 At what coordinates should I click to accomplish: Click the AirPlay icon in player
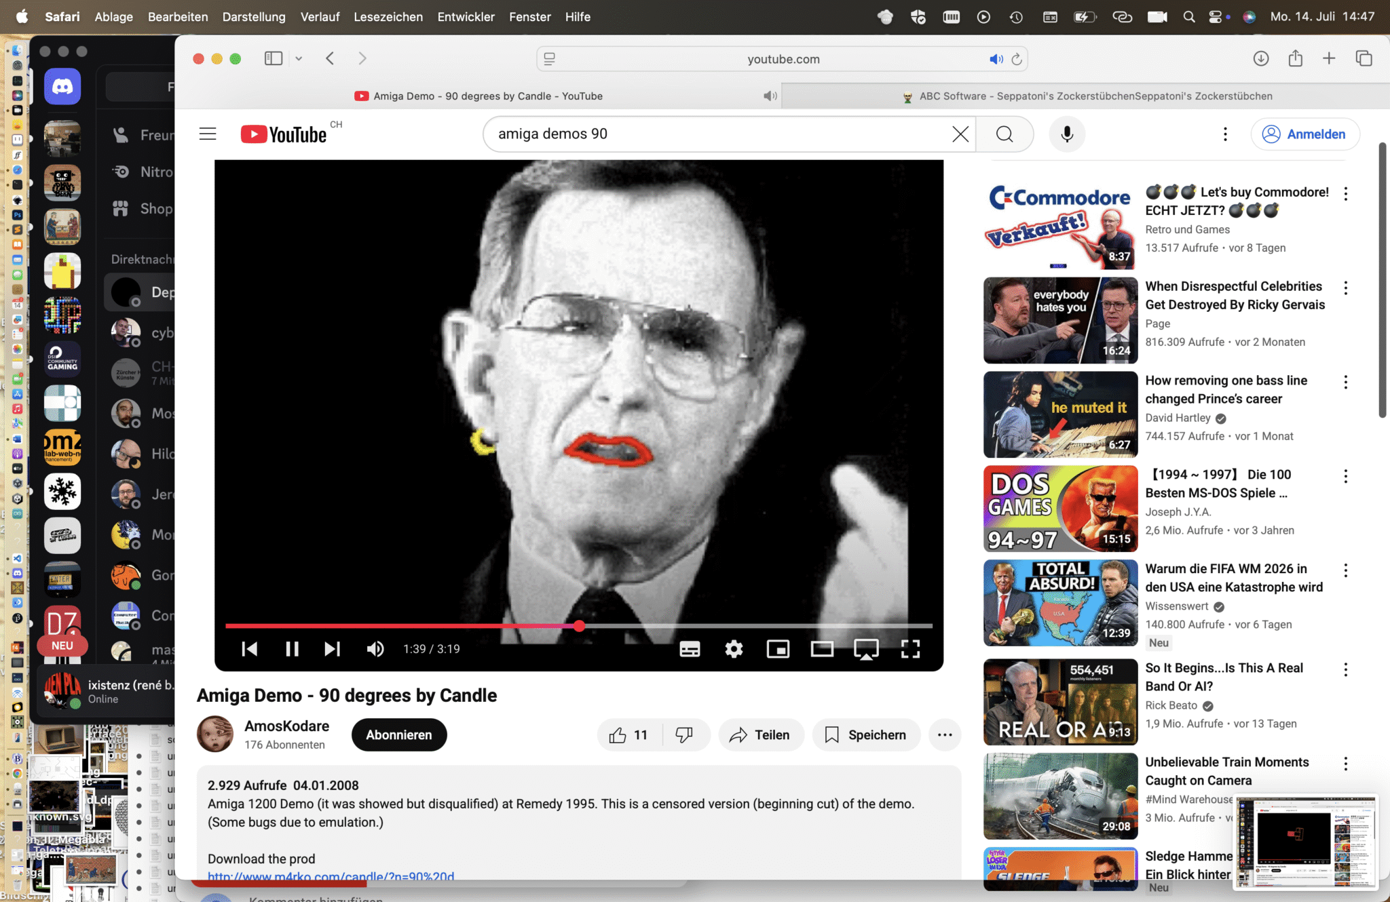(x=866, y=649)
